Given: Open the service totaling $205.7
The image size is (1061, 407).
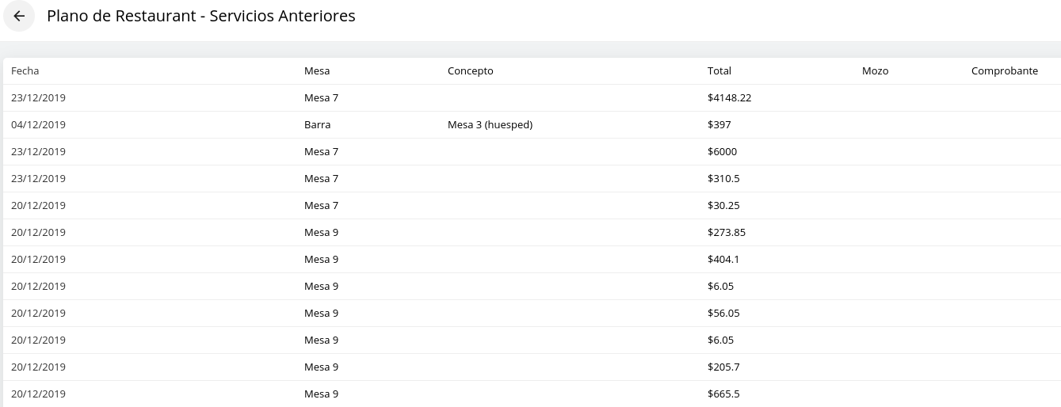Looking at the screenshot, I should [x=723, y=367].
